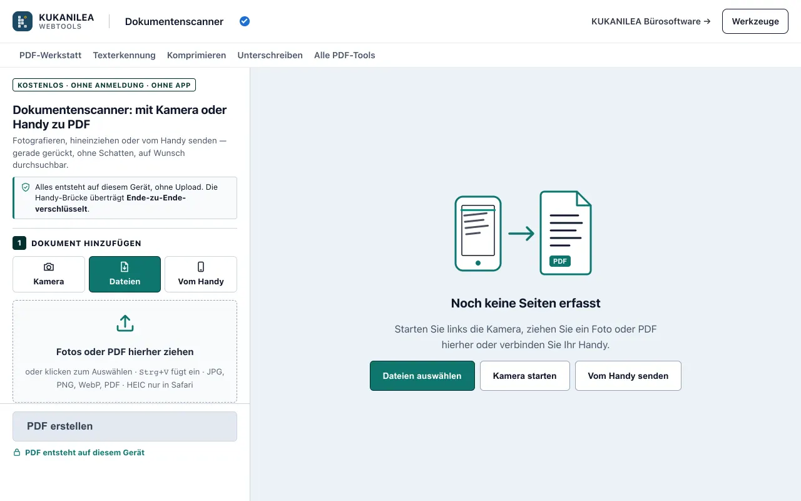Select the Vom Handy source tab
Image resolution: width=801 pixels, height=501 pixels.
pos(201,274)
